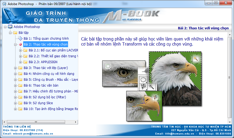Image resolution: width=234 pixels, height=138 pixels.
Task: Expand Bài 10 Tạo ảnh động
Action: pyautogui.click(x=15, y=109)
